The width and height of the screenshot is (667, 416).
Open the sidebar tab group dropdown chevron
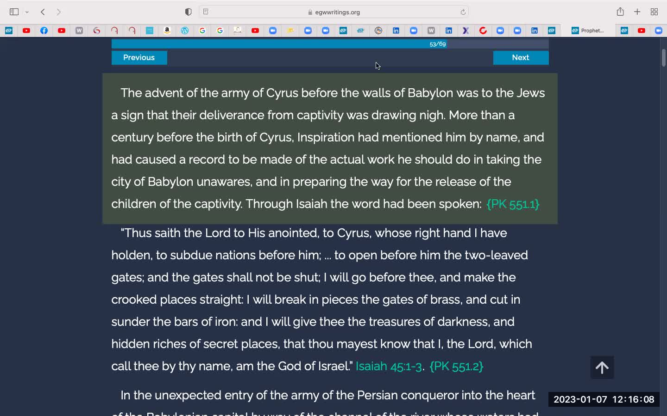click(x=27, y=12)
